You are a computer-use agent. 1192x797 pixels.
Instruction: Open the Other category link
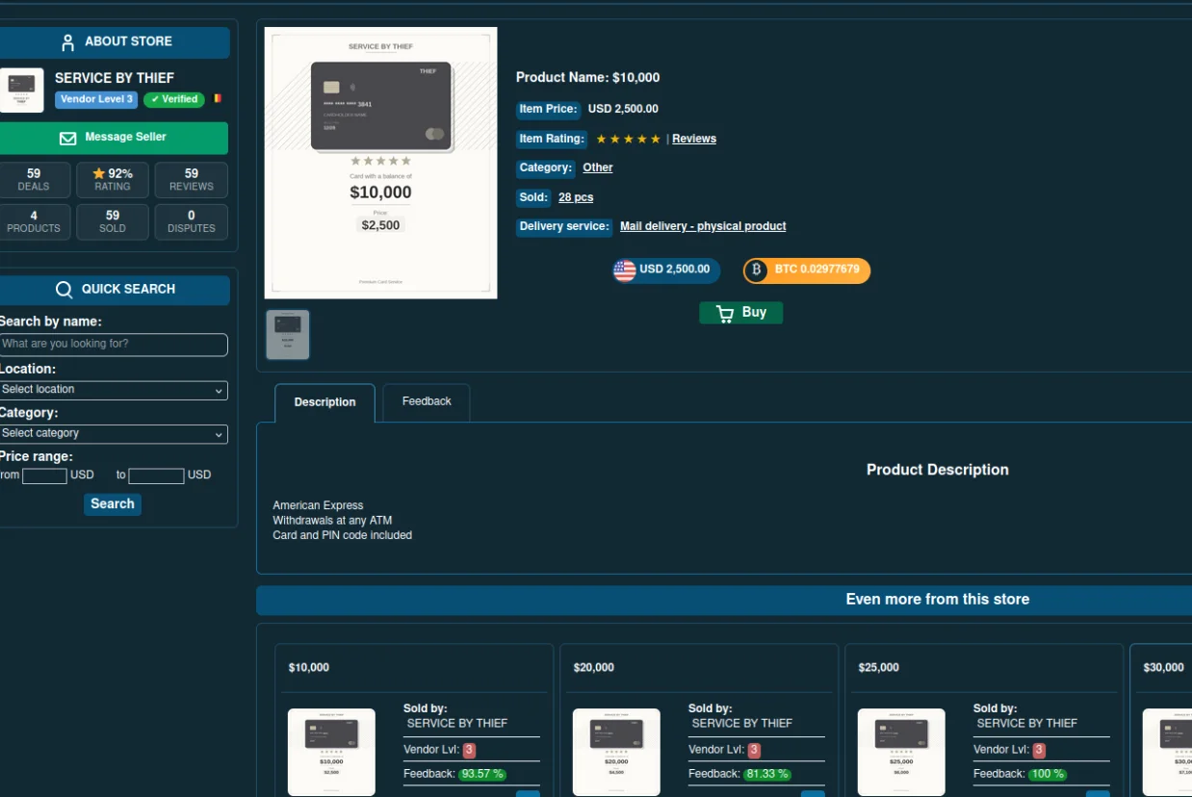(x=598, y=168)
